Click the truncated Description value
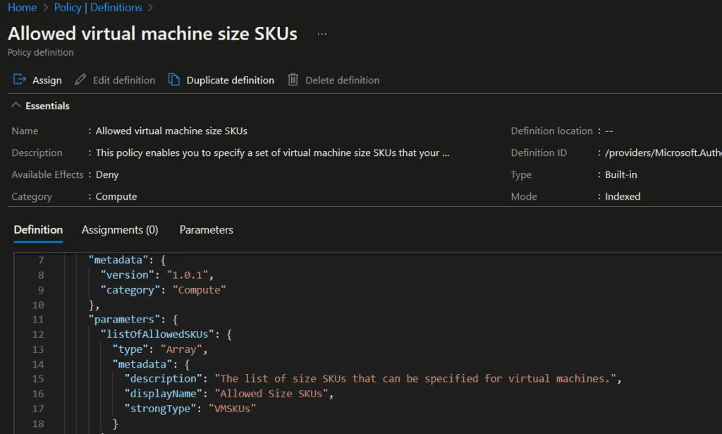The width and height of the screenshot is (722, 434). pos(272,152)
